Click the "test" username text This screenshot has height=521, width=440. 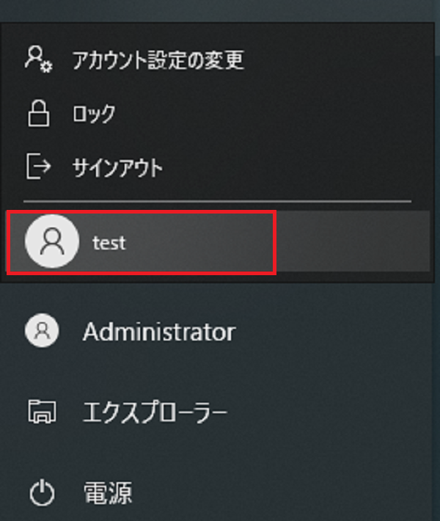[x=109, y=243]
